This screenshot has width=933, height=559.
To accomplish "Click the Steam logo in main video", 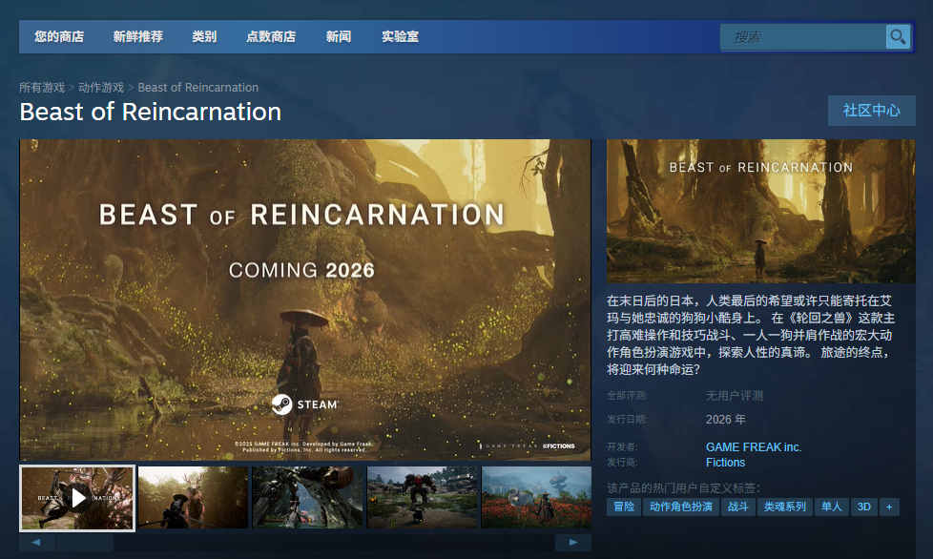I will [305, 404].
